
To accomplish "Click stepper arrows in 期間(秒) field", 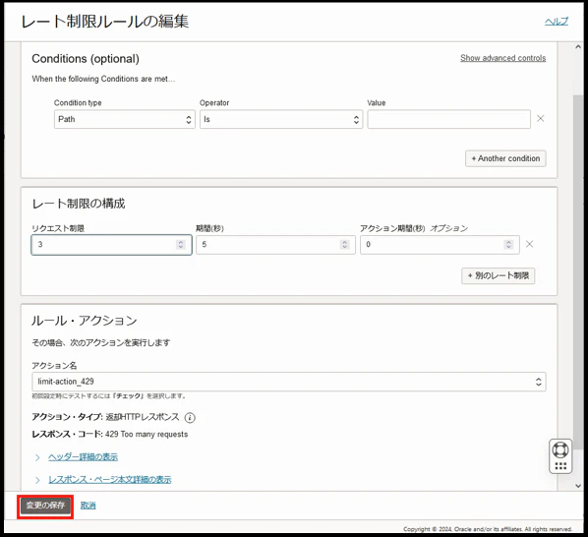I will (x=344, y=245).
